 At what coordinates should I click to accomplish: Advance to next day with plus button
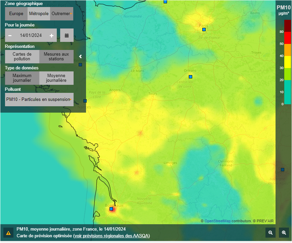pyautogui.click(x=52, y=36)
